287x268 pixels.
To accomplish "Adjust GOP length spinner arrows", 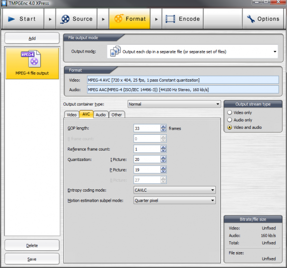I will pos(163,128).
